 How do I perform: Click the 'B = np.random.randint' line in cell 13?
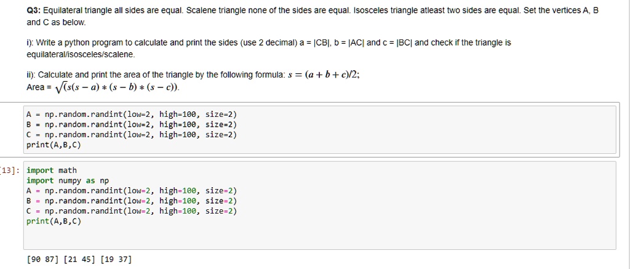[x=132, y=201]
